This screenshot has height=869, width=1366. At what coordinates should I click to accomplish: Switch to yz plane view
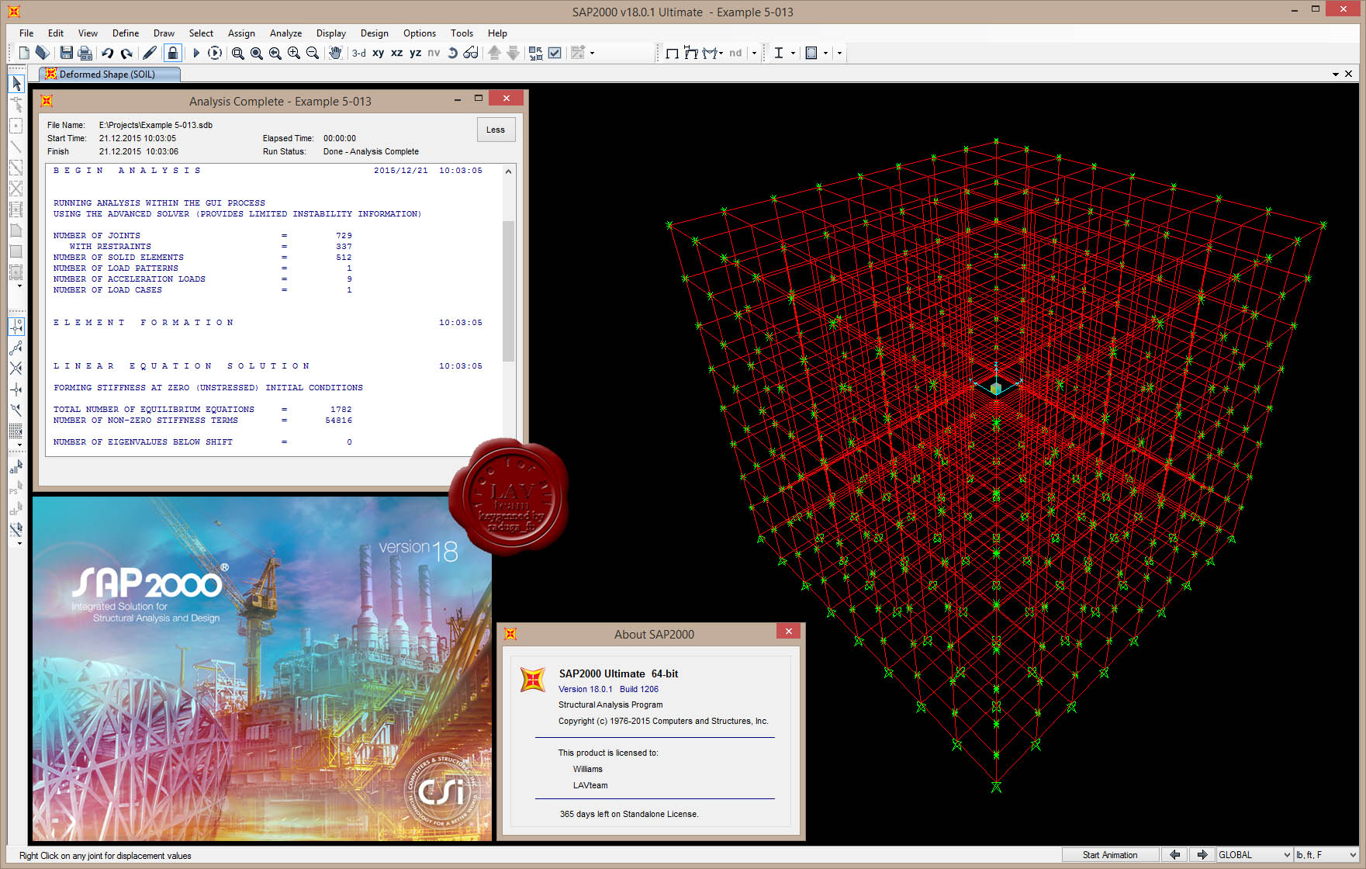pyautogui.click(x=416, y=53)
